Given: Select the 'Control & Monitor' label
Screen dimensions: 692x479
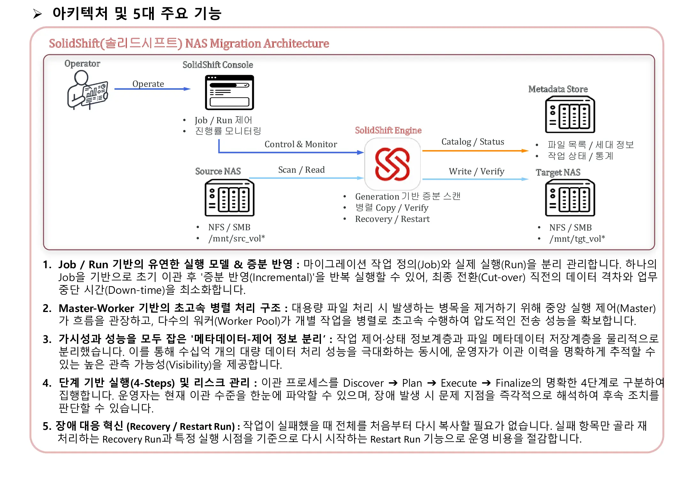Looking at the screenshot, I should pos(300,144).
